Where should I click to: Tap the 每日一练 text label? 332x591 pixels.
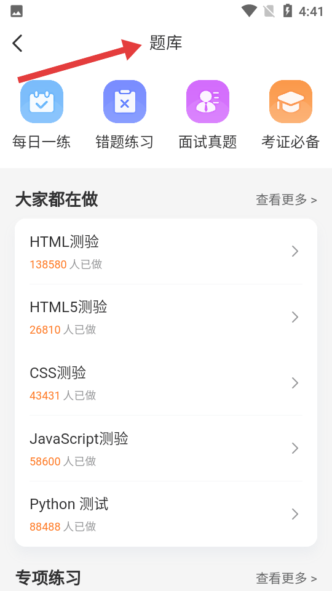(41, 142)
